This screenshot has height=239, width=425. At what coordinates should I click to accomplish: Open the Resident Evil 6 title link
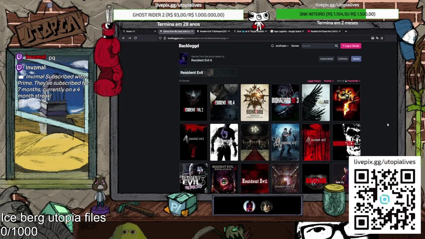pos(202,60)
